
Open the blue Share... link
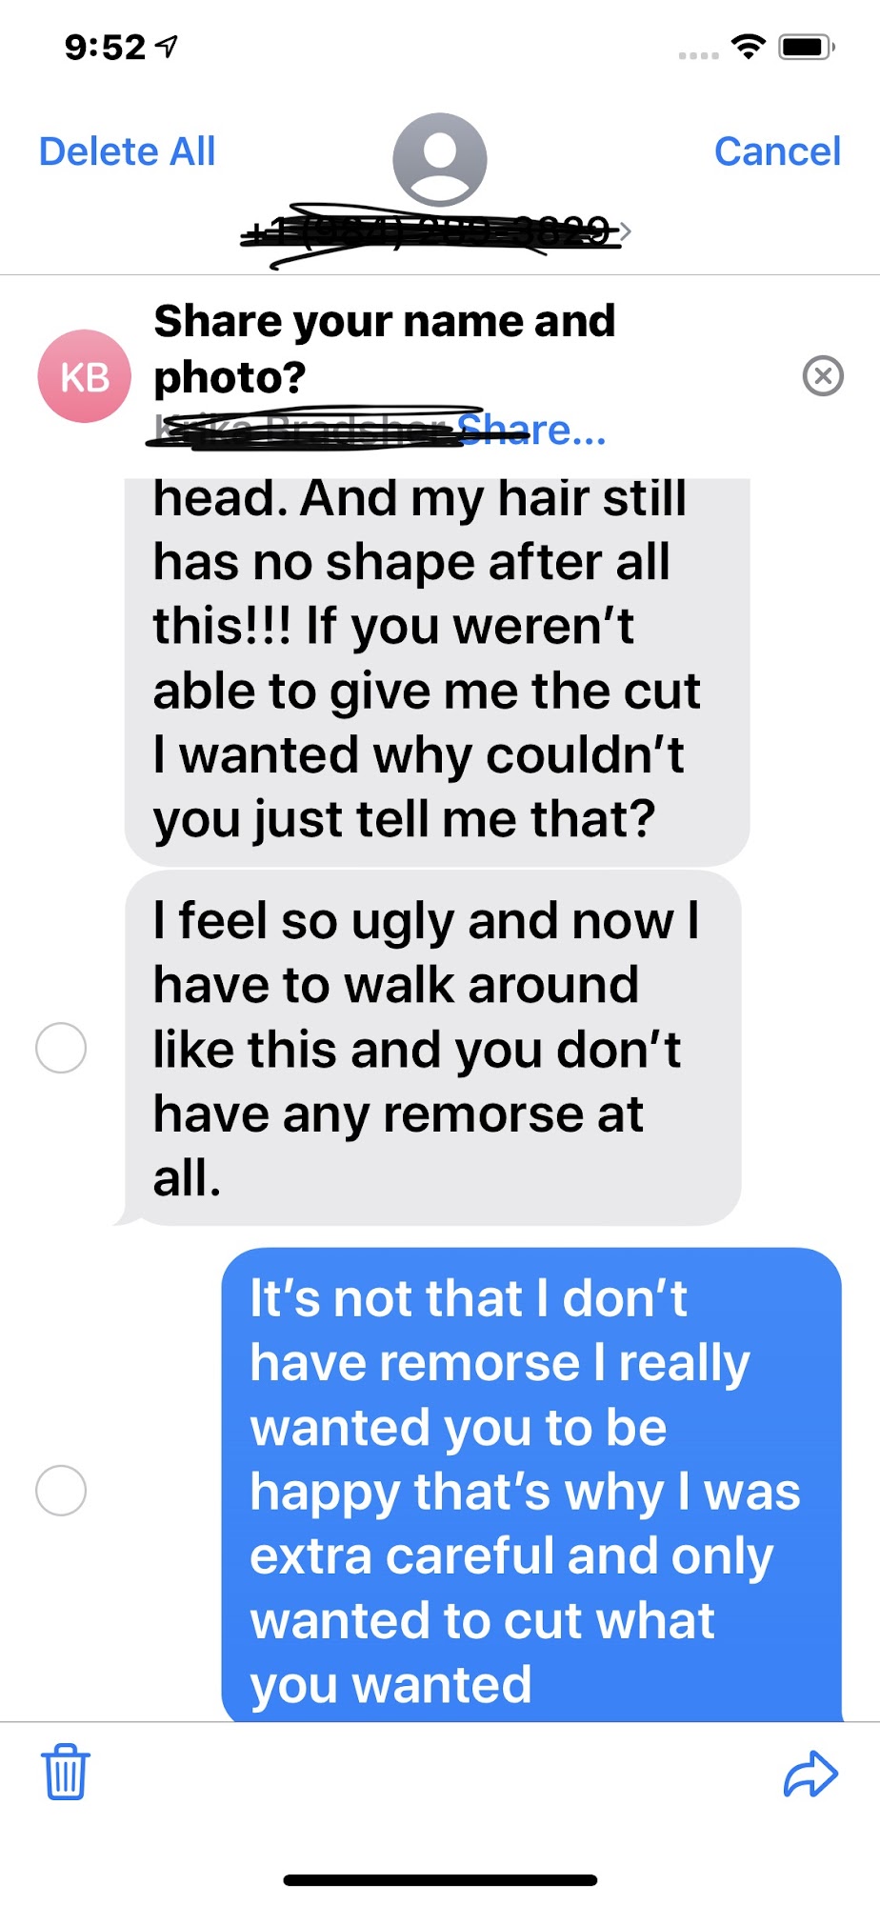pos(531,431)
